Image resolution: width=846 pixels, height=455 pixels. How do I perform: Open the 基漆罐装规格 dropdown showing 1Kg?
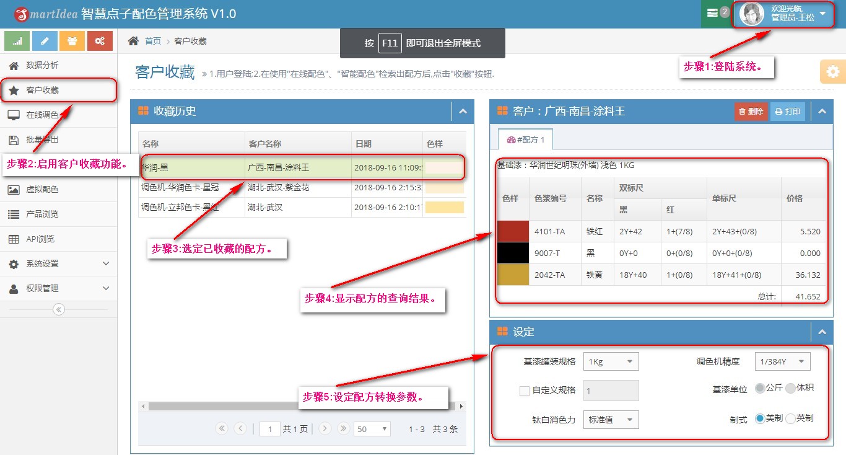pos(611,361)
